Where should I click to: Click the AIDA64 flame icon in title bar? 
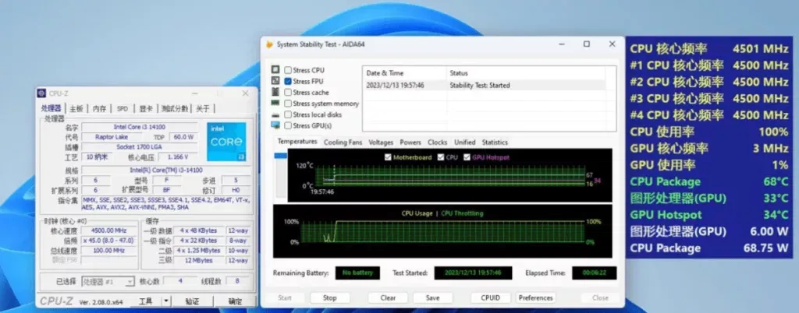(x=269, y=44)
